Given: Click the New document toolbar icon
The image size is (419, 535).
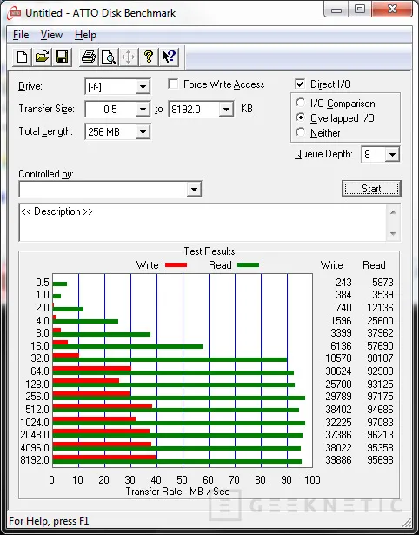Looking at the screenshot, I should click(x=23, y=57).
